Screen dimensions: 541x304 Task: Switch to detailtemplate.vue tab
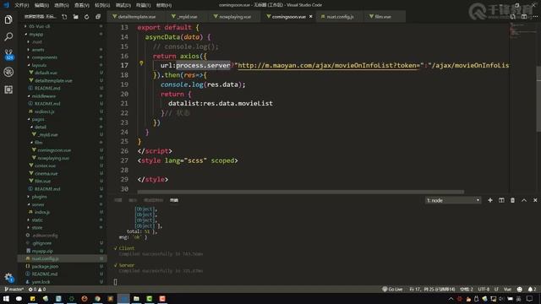(x=137, y=17)
